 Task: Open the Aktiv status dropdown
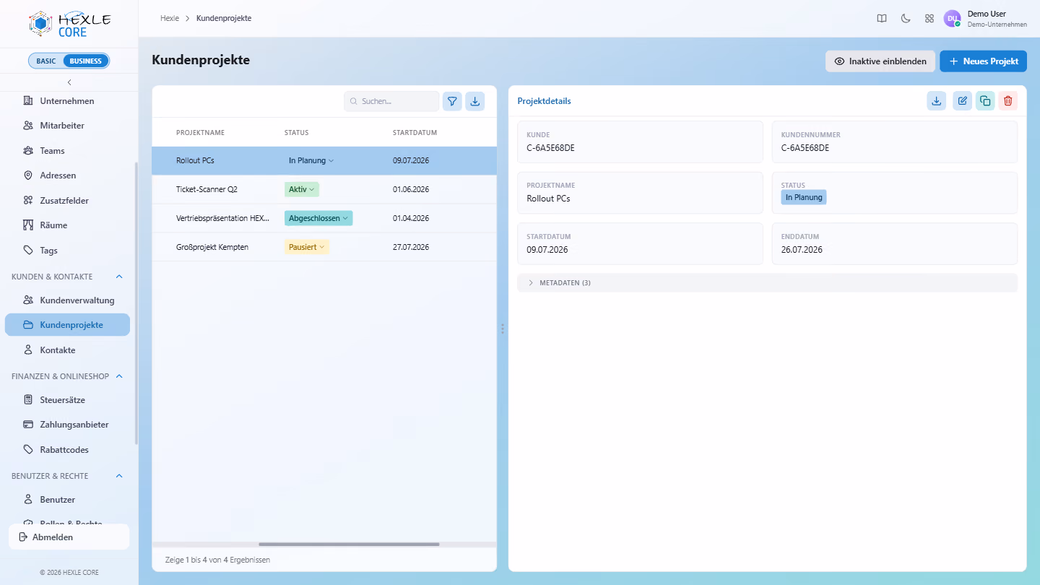(302, 189)
